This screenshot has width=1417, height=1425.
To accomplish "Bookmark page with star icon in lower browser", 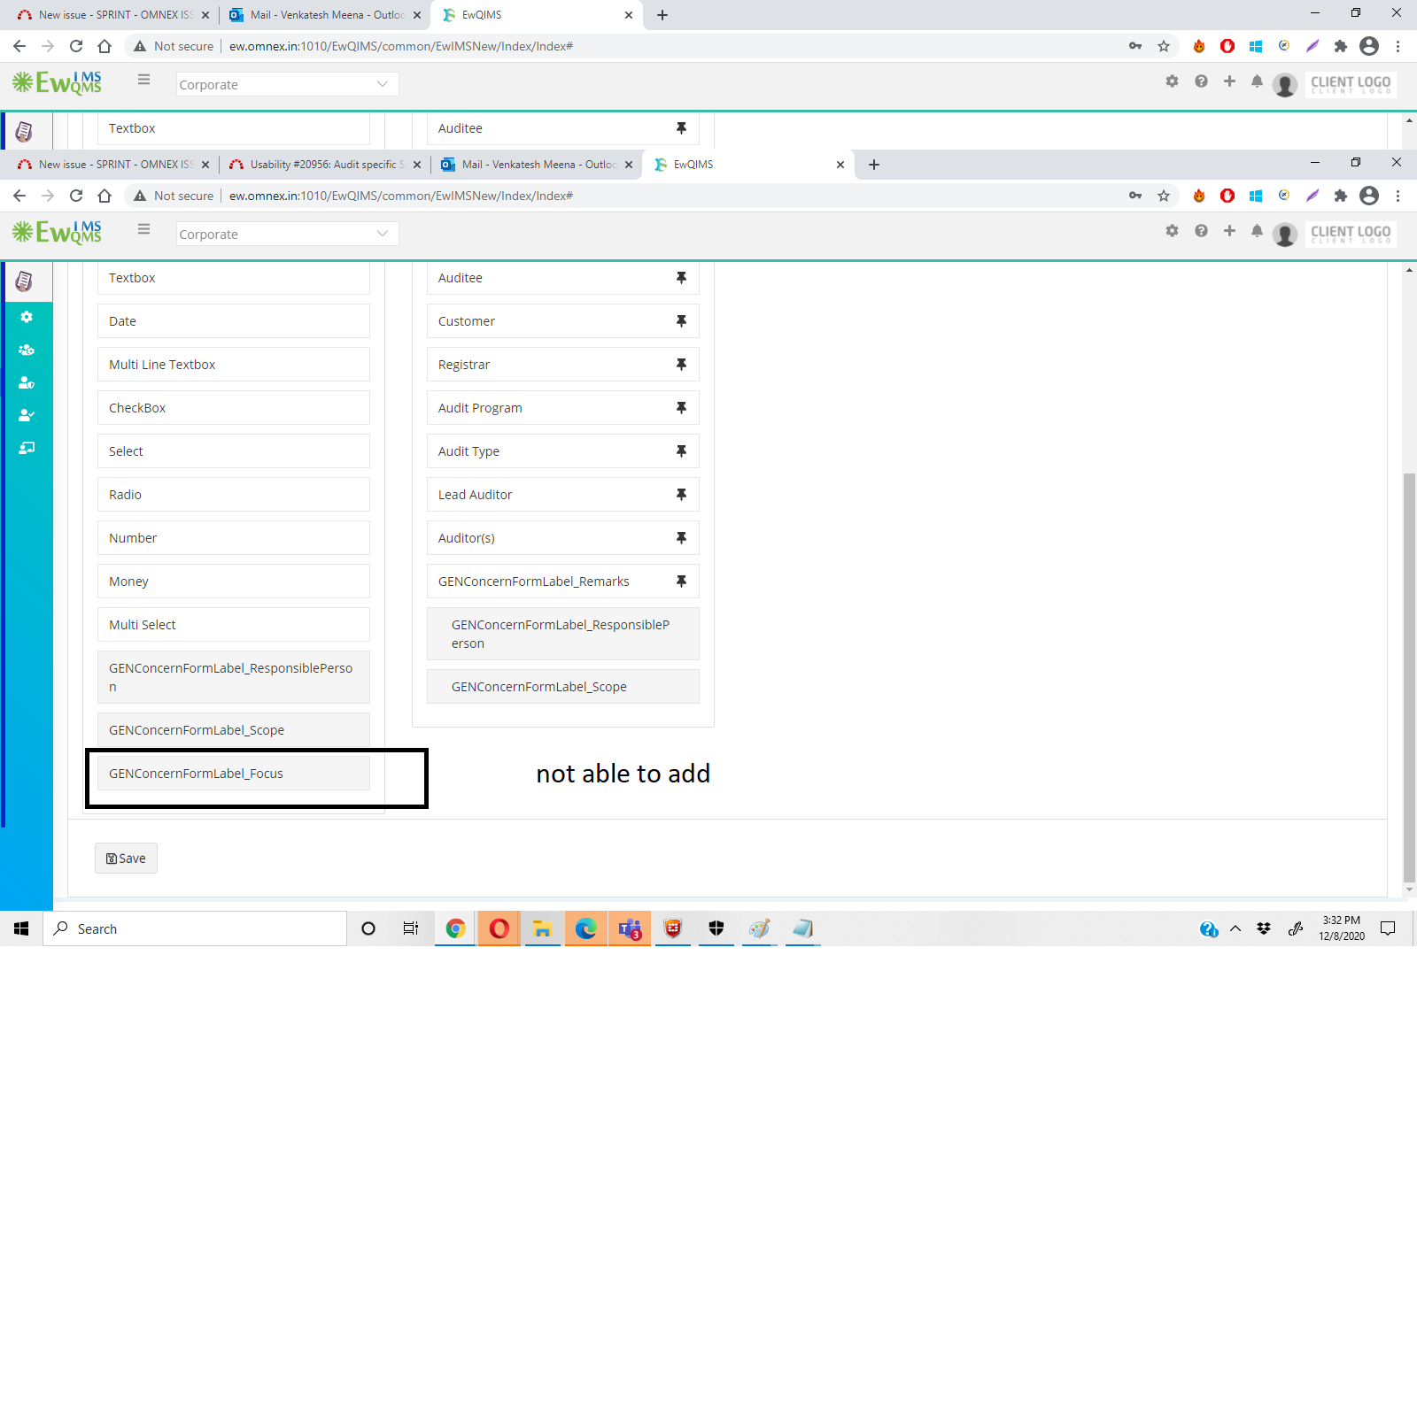I will [1164, 196].
